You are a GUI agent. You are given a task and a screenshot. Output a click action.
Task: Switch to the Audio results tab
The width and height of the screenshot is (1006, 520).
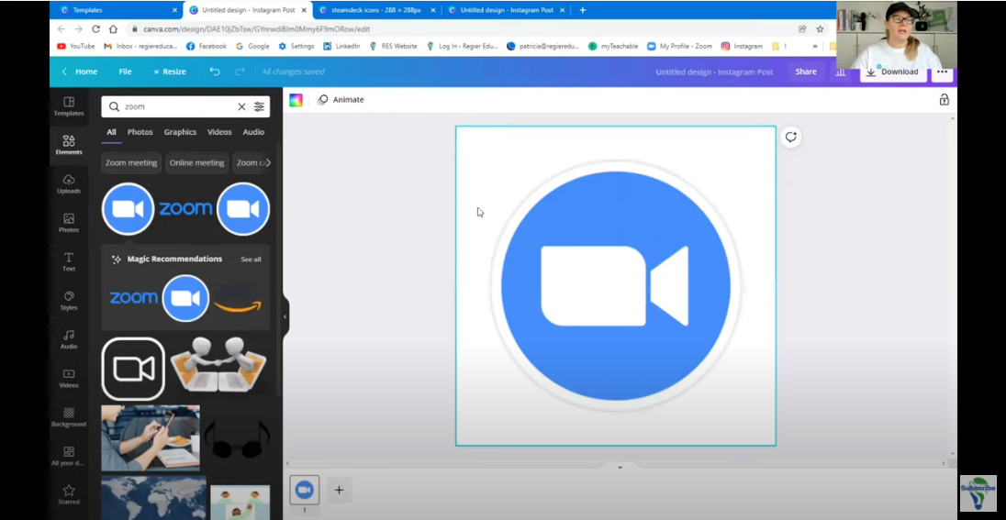coord(253,132)
